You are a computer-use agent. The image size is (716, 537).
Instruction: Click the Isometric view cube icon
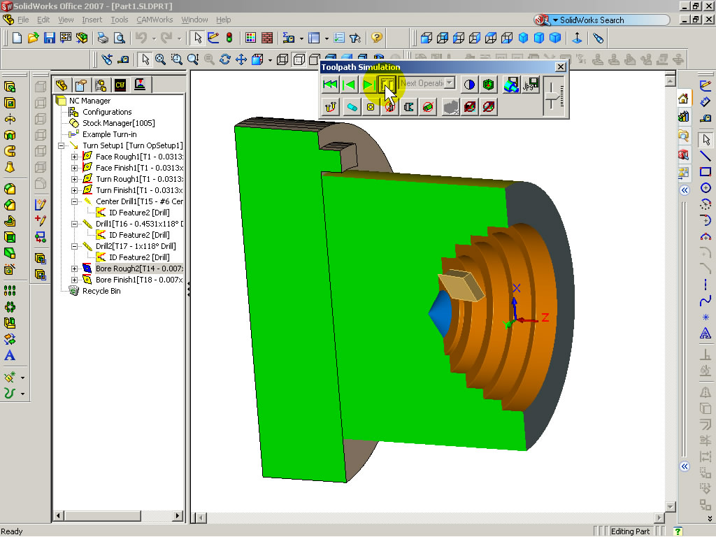point(523,38)
